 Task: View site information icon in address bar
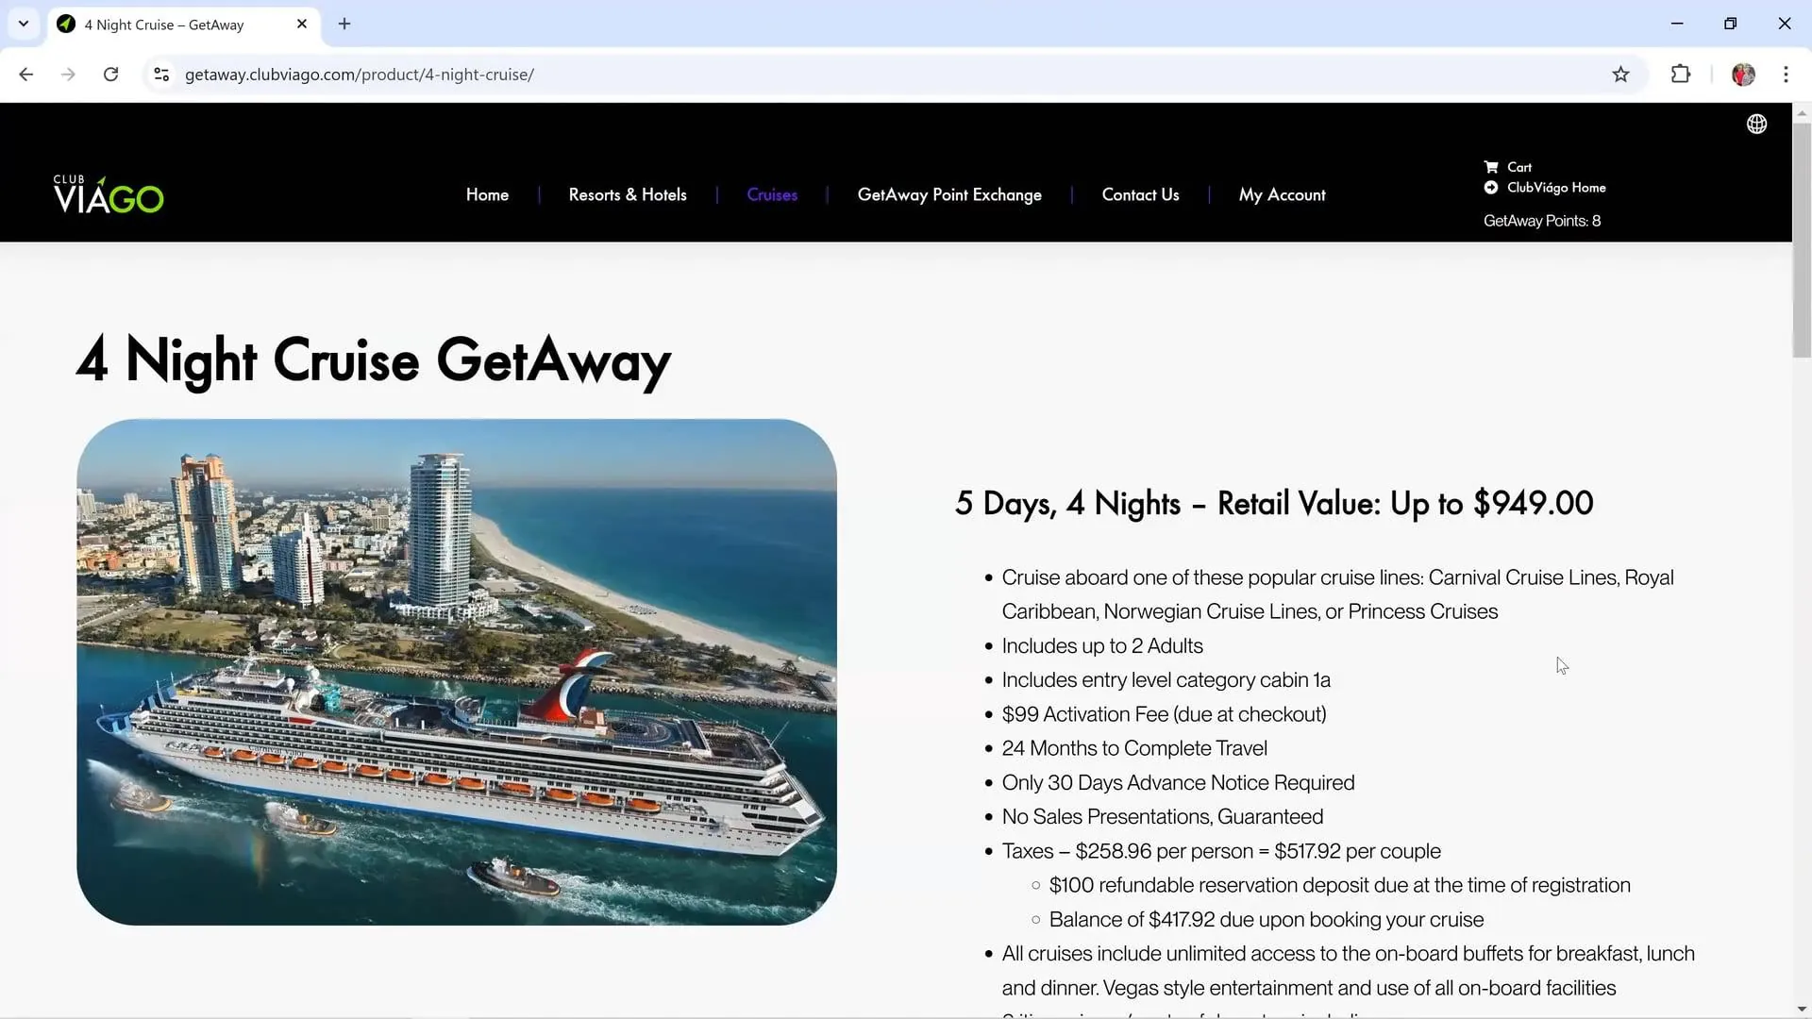161,75
